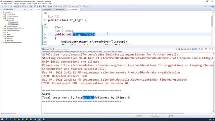Open the Results of running suite tab
215x121 pixels.
pyautogui.click(x=61, y=49)
